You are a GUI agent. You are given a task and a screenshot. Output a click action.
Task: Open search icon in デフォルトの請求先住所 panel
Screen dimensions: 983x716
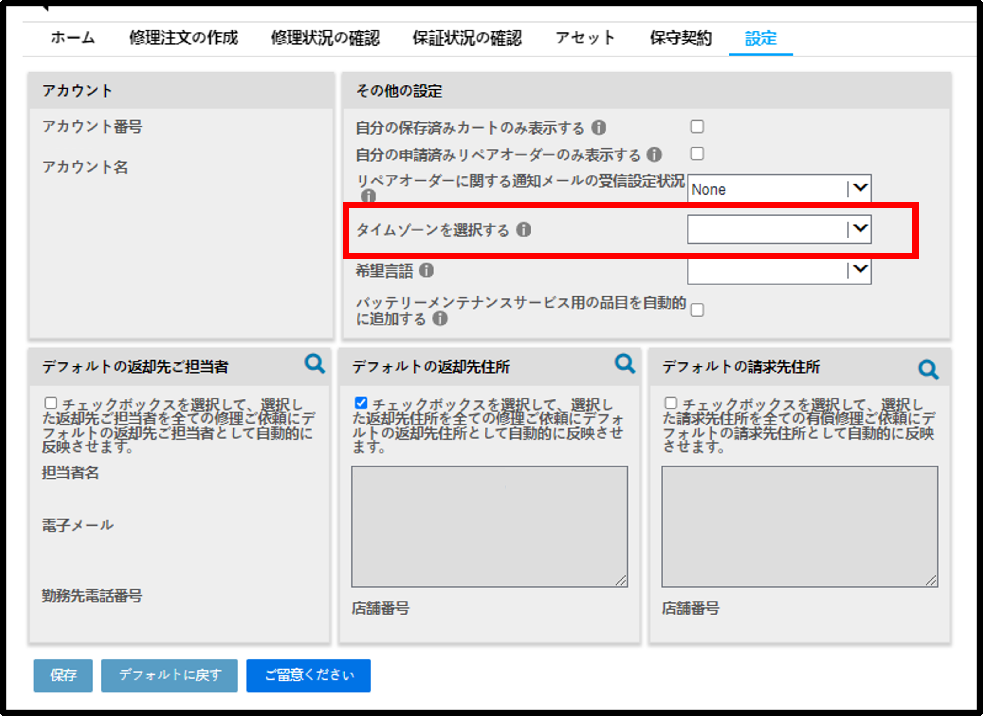pos(928,370)
